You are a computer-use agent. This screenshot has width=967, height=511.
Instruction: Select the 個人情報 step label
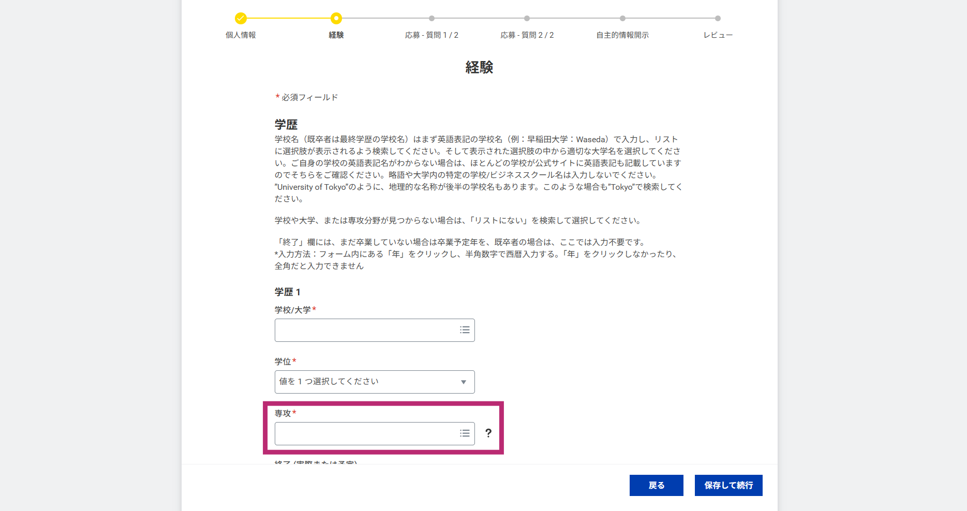pos(241,35)
